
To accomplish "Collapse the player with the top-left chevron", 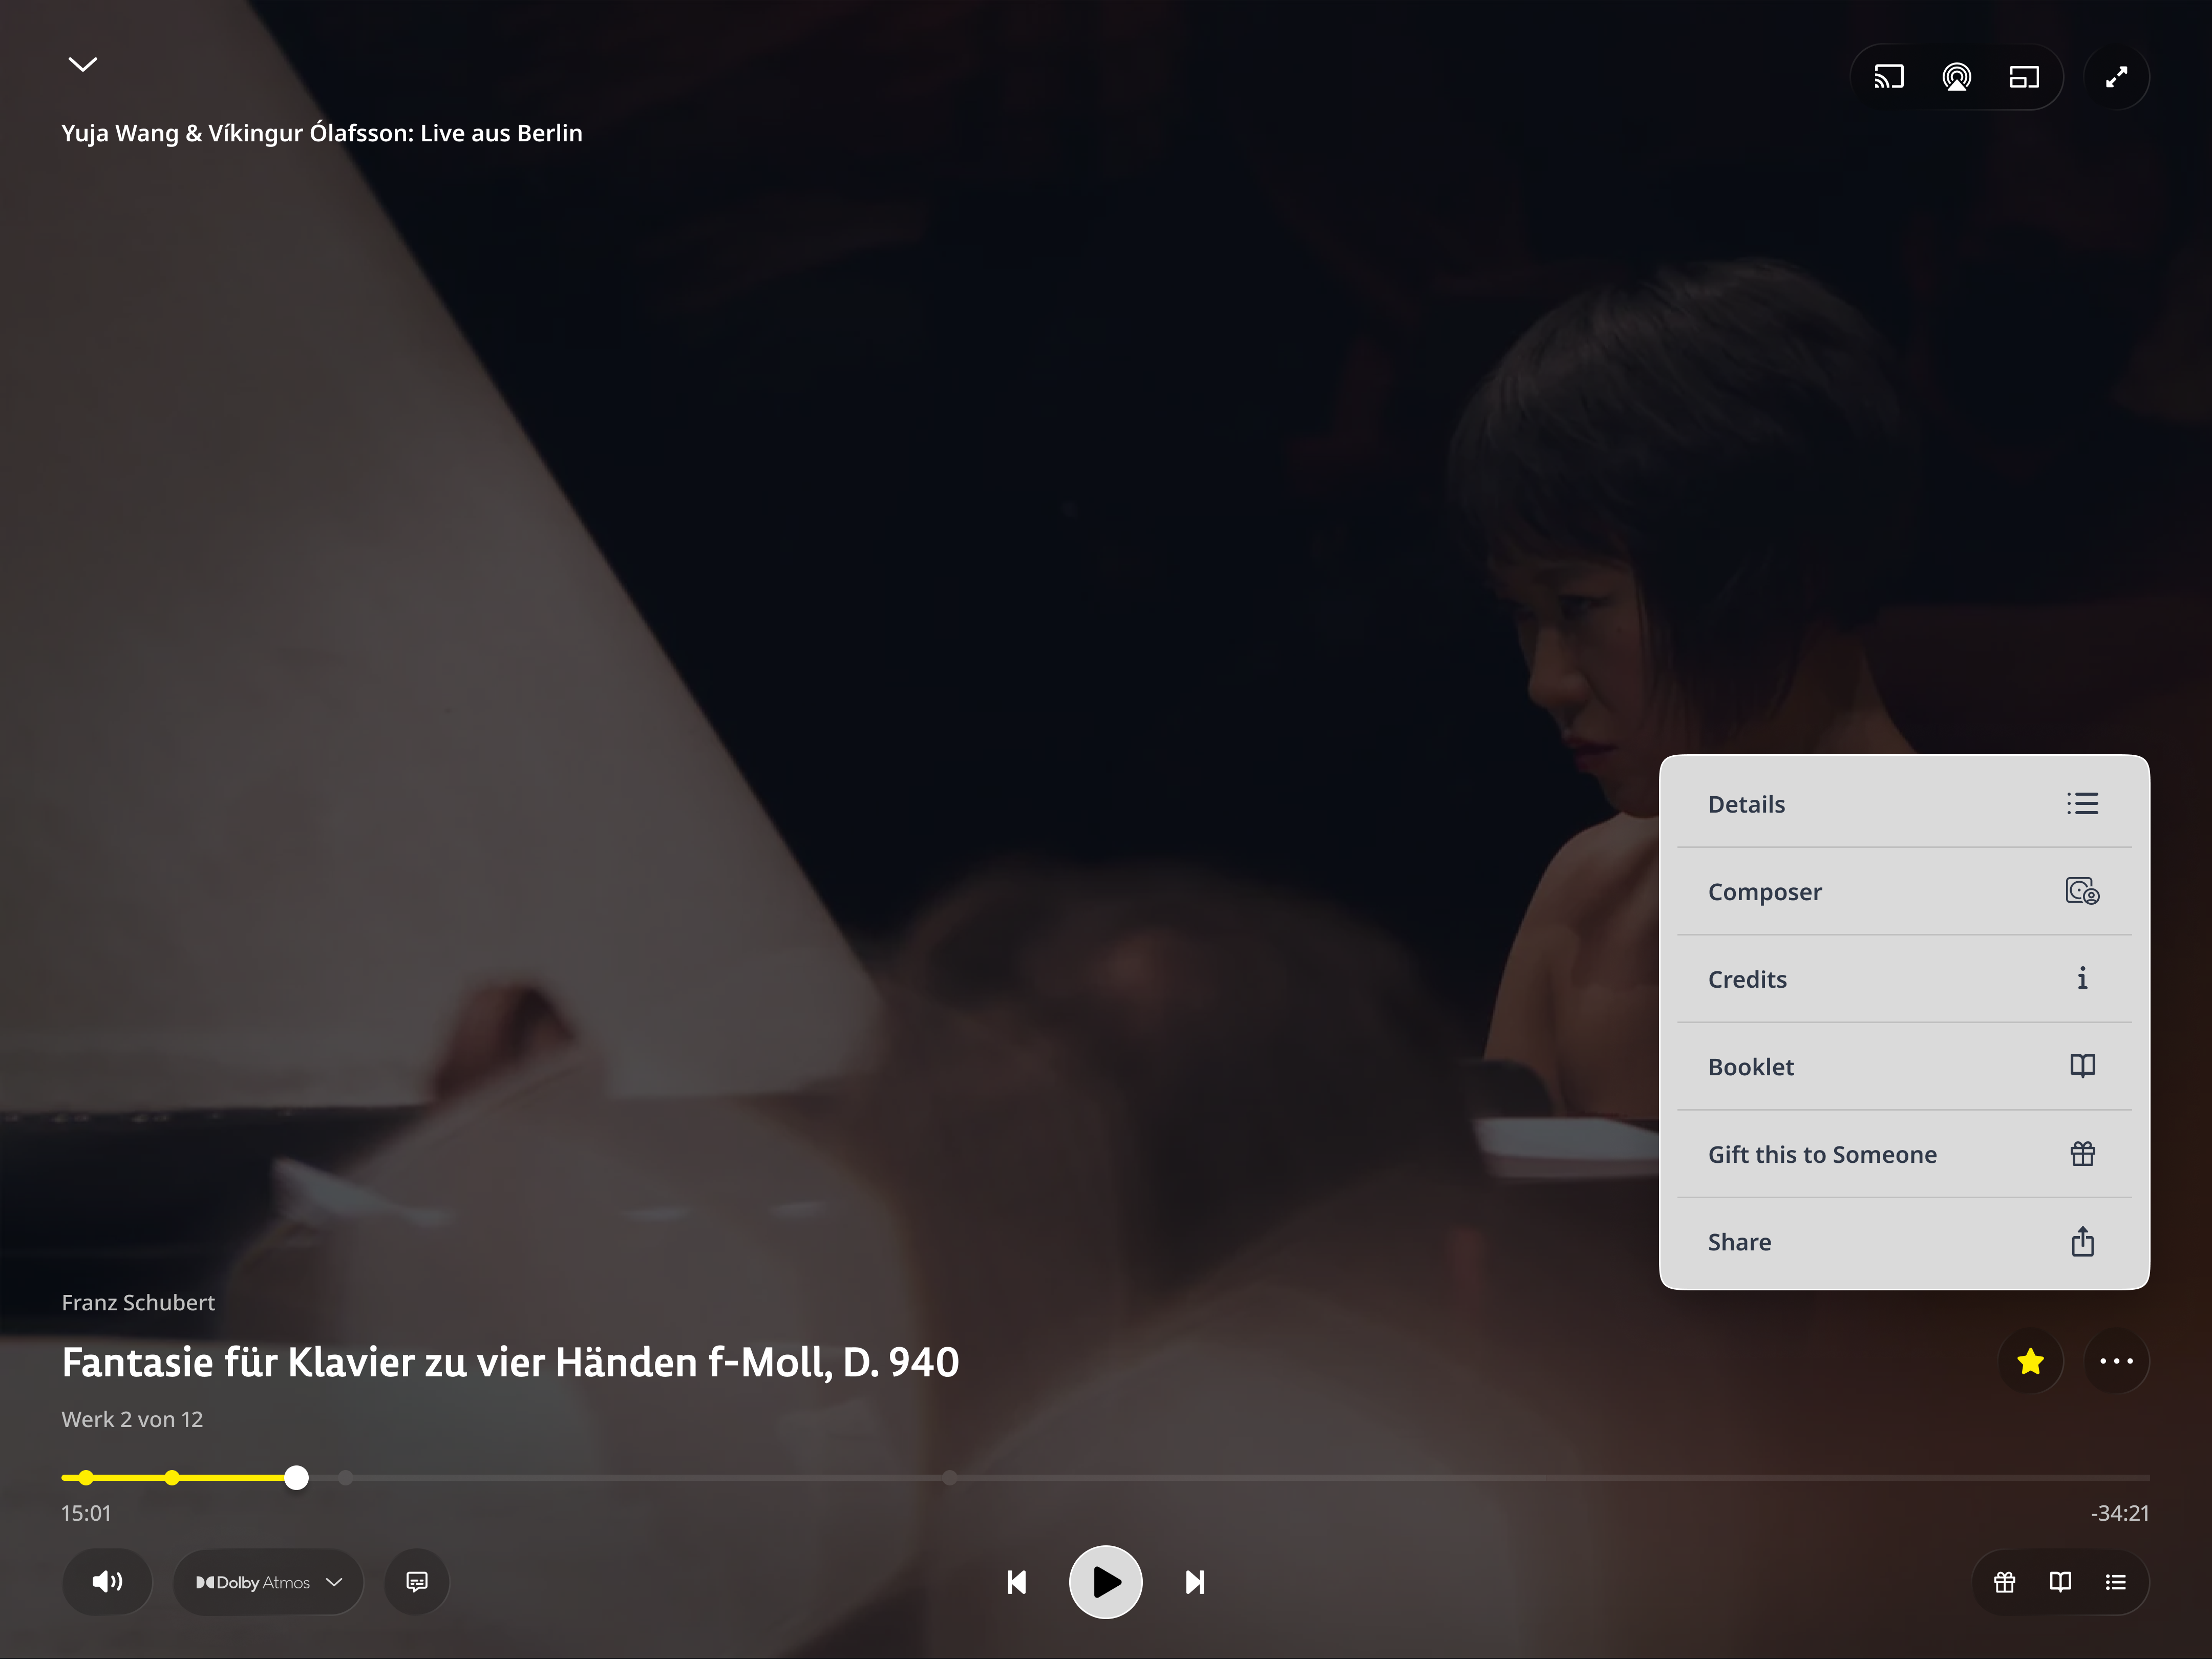I will [x=83, y=64].
